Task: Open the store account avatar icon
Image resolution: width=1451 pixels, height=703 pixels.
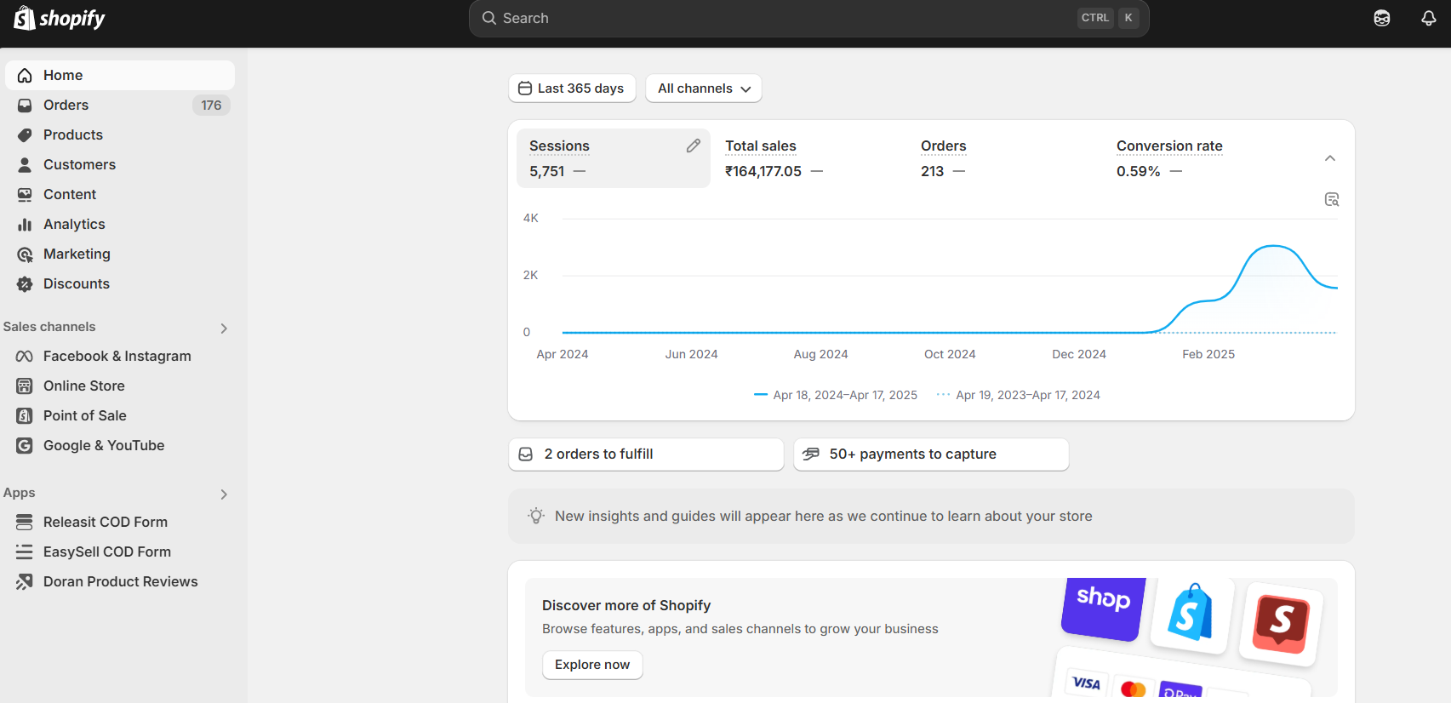Action: (1381, 18)
